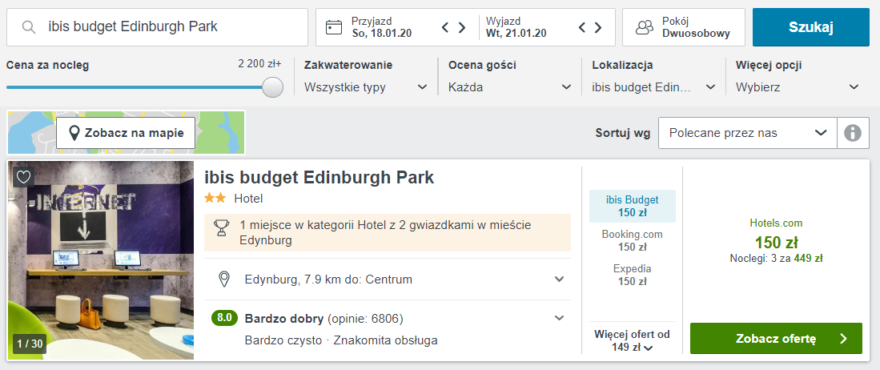Image resolution: width=880 pixels, height=370 pixels.
Task: Expand Więcej ofert od 149 zł
Action: click(633, 341)
